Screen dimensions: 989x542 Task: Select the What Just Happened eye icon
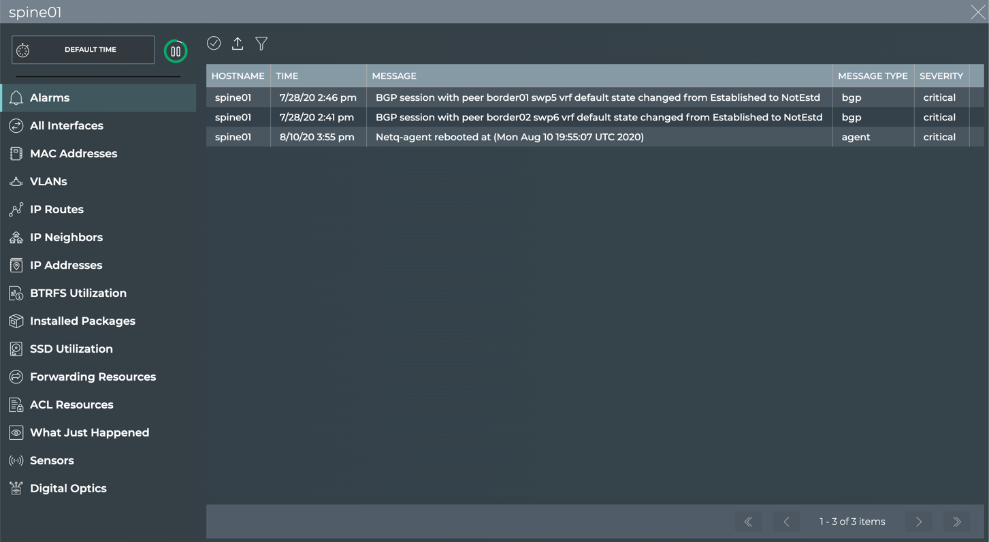coord(16,433)
